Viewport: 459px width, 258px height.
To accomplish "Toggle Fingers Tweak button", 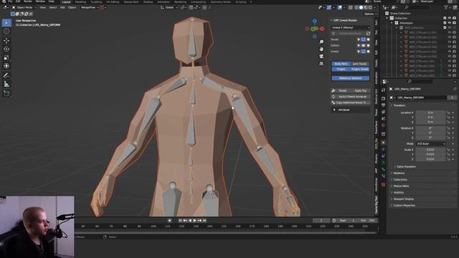I will tap(360, 69).
